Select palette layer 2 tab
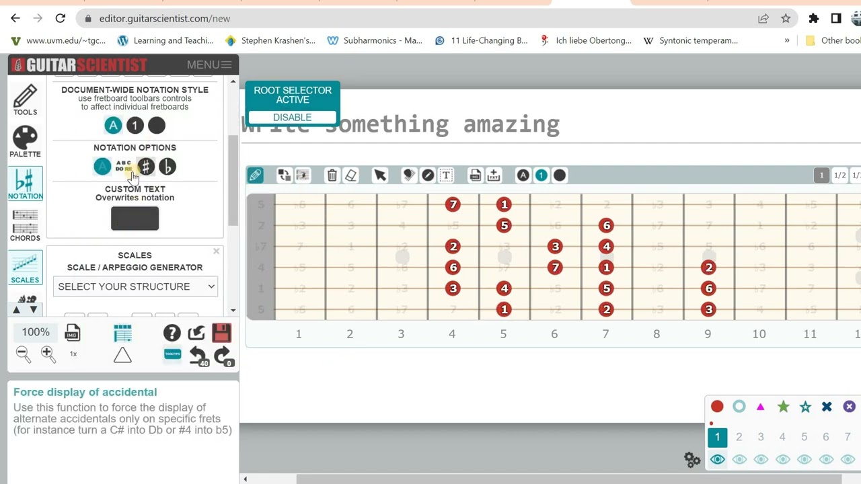This screenshot has height=484, width=861. (739, 437)
